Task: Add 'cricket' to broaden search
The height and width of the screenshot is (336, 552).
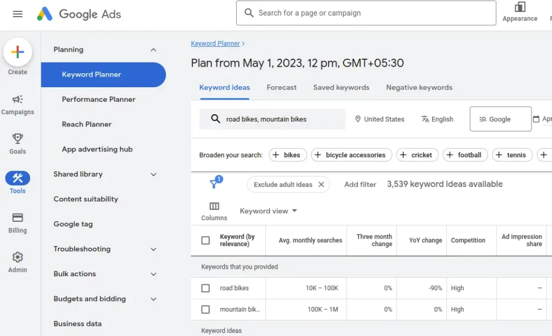Action: [x=417, y=155]
